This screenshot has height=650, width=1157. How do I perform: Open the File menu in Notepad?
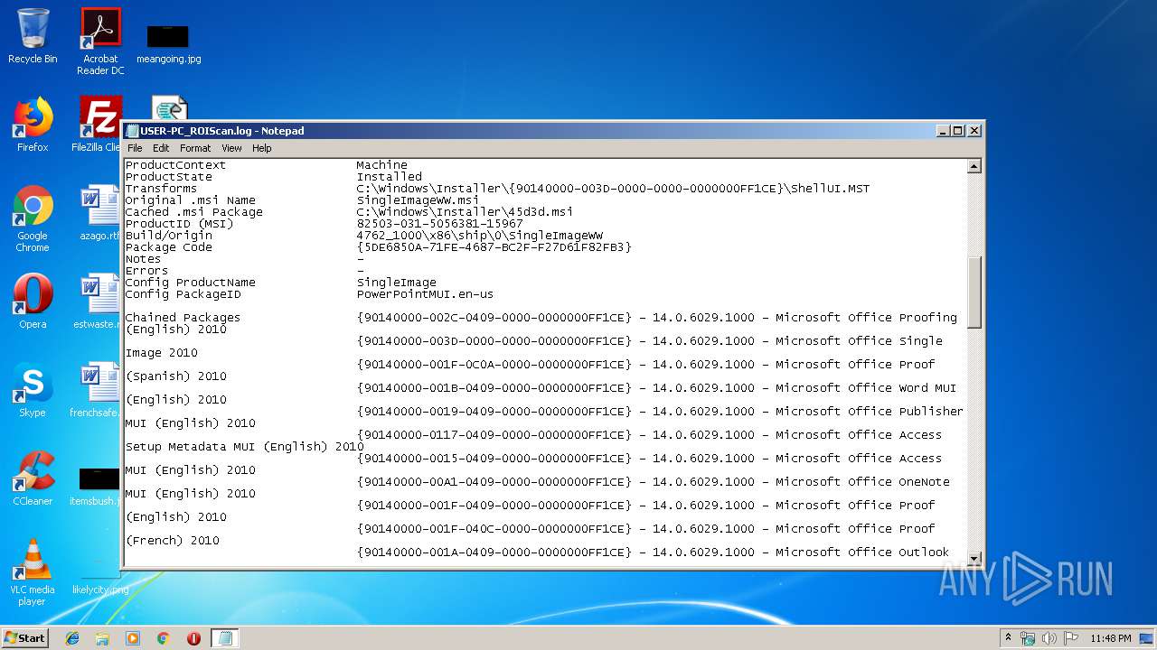click(x=135, y=148)
